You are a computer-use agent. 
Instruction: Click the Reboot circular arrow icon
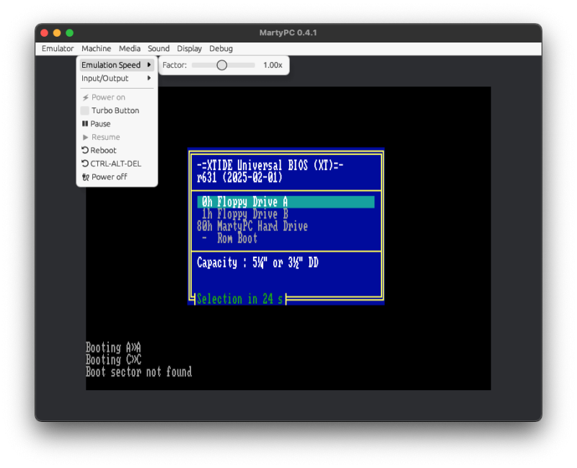click(x=85, y=150)
